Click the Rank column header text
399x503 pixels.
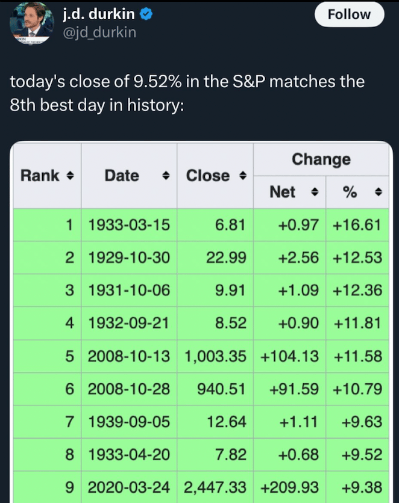(40, 176)
